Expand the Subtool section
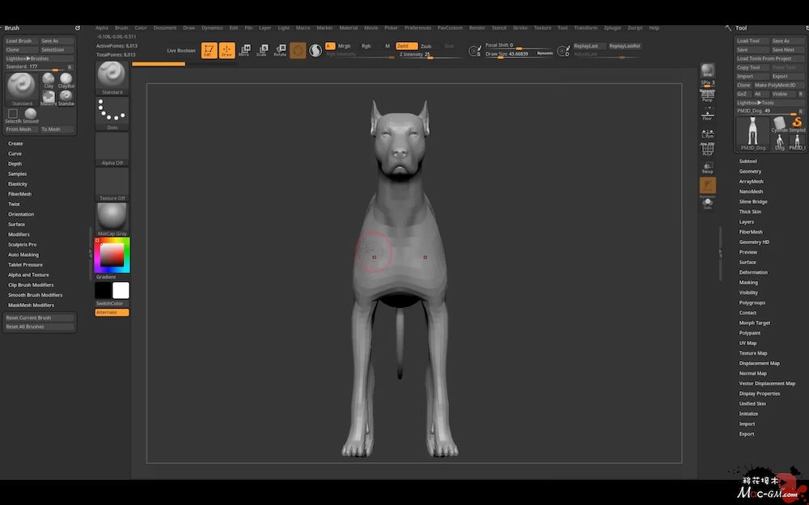This screenshot has height=505, width=809. (x=748, y=162)
